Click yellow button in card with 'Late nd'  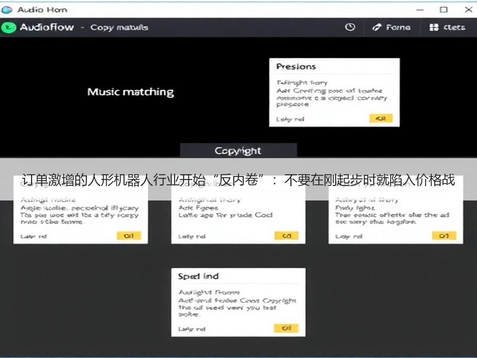129,236
